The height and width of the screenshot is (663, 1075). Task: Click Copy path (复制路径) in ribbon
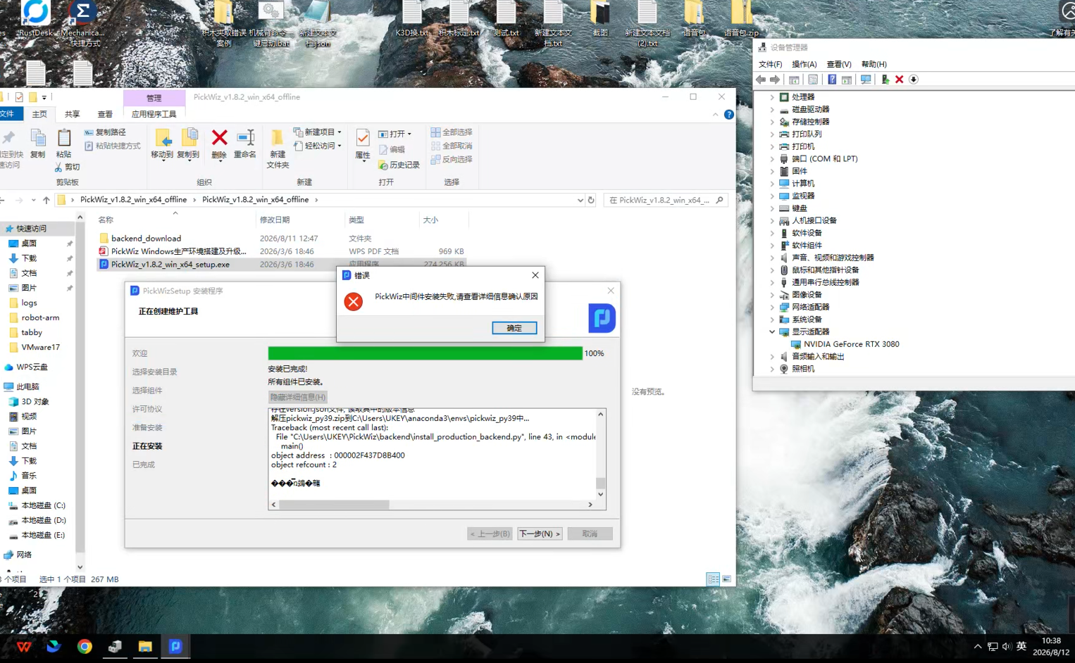tap(106, 132)
